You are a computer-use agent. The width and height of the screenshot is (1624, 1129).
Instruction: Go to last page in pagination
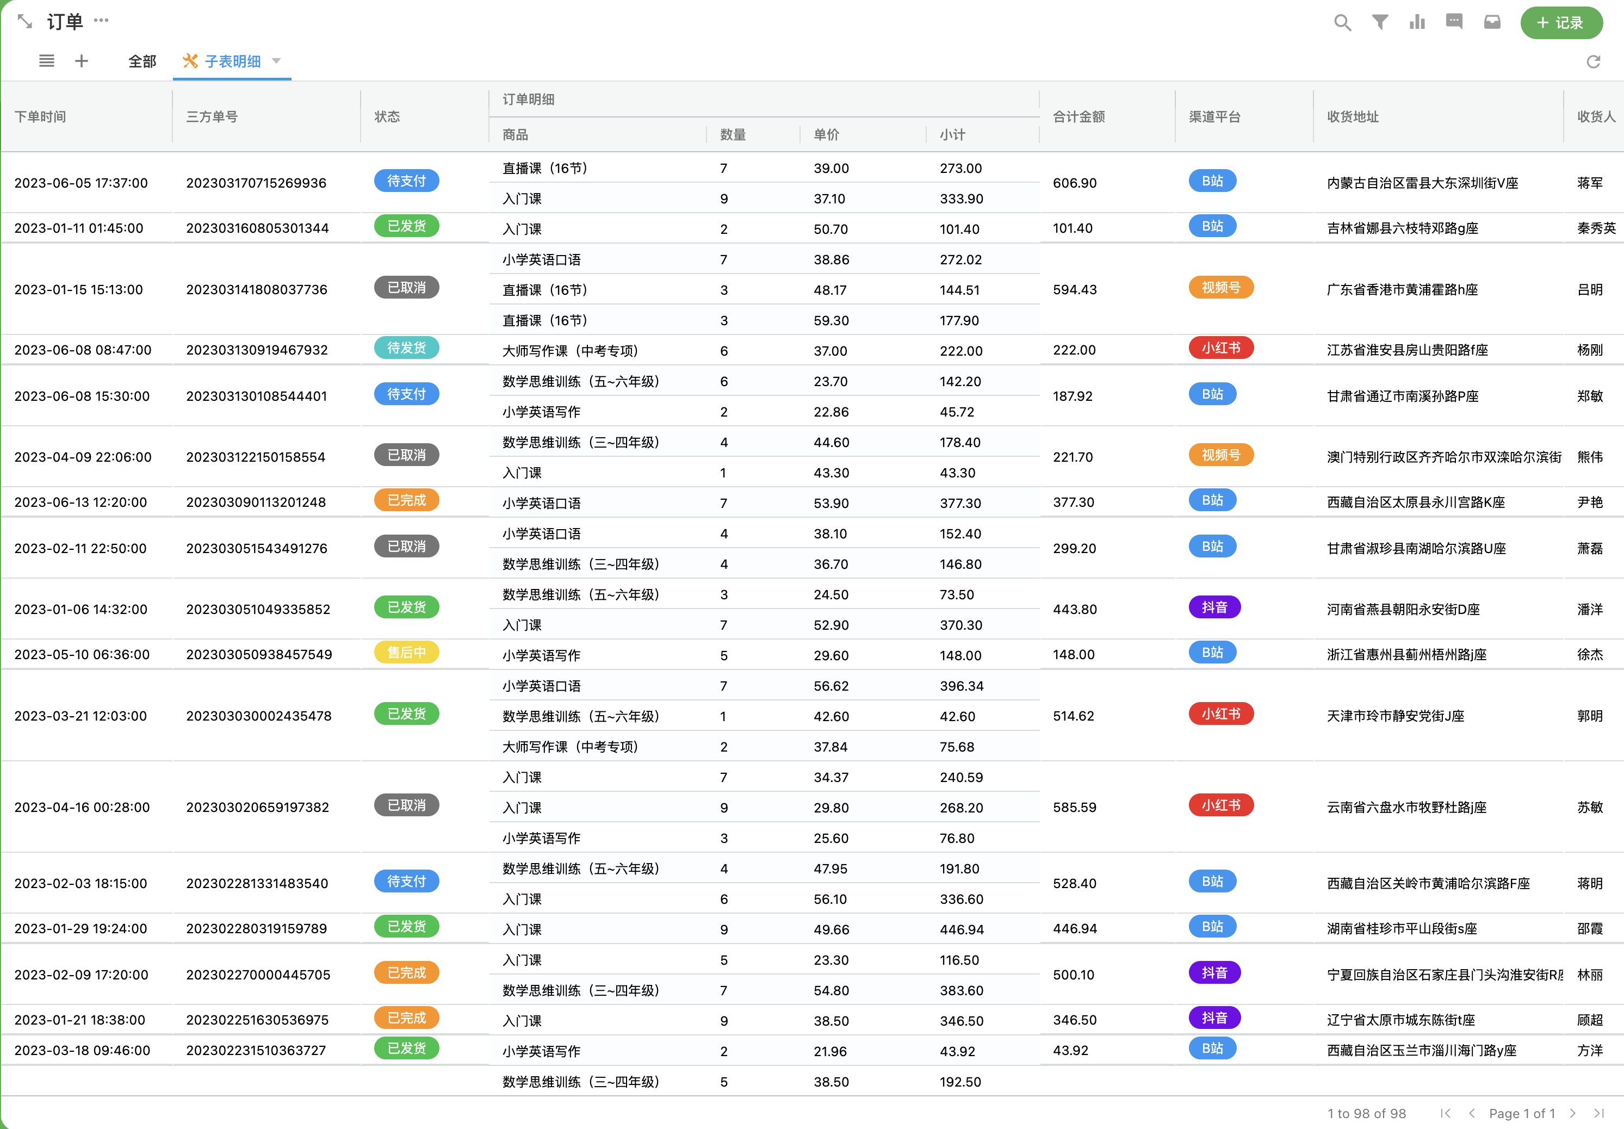coord(1598,1113)
